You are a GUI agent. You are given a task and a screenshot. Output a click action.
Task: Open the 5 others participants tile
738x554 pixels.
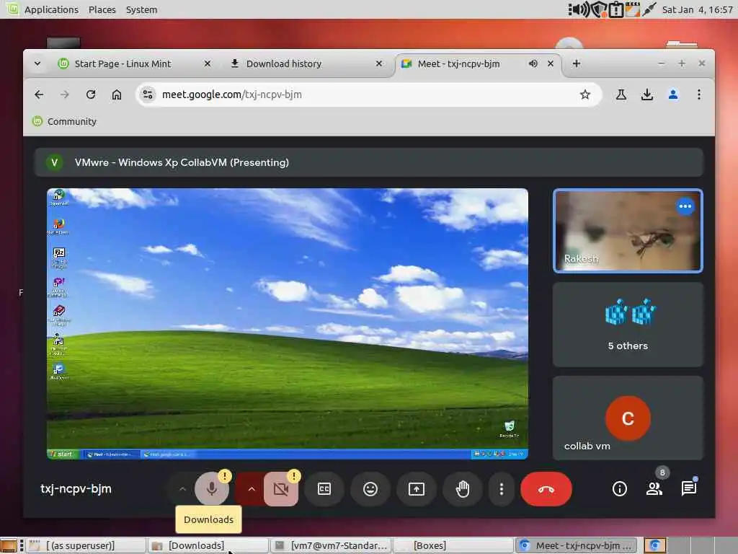click(628, 325)
